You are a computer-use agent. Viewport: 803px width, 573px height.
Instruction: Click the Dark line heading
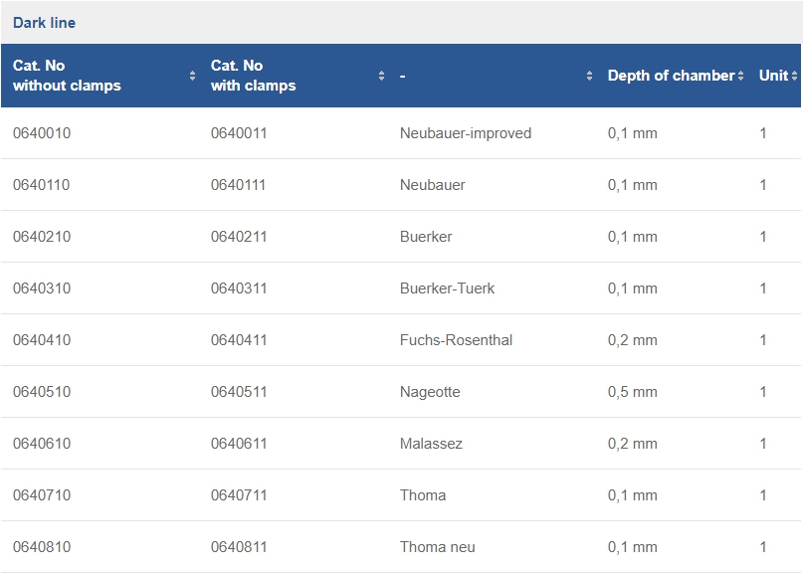44,23
